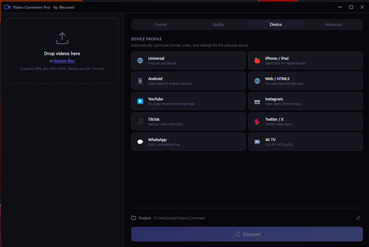Click the TikTok music note icon

(140, 121)
